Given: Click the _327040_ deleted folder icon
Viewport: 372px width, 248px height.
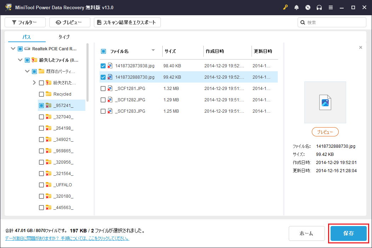Looking at the screenshot, I should [49, 117].
